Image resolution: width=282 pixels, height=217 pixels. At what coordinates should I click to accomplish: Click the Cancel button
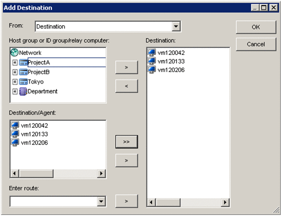(256, 44)
